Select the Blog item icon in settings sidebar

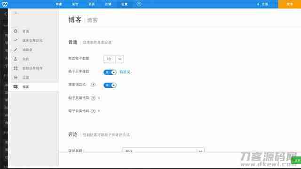(16, 87)
